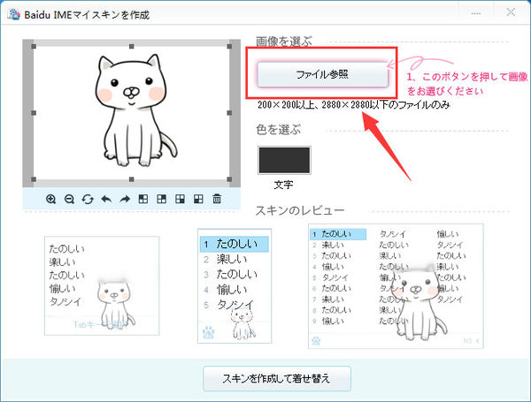
Task: Click the right-middle crop handle
Action: click(229, 112)
